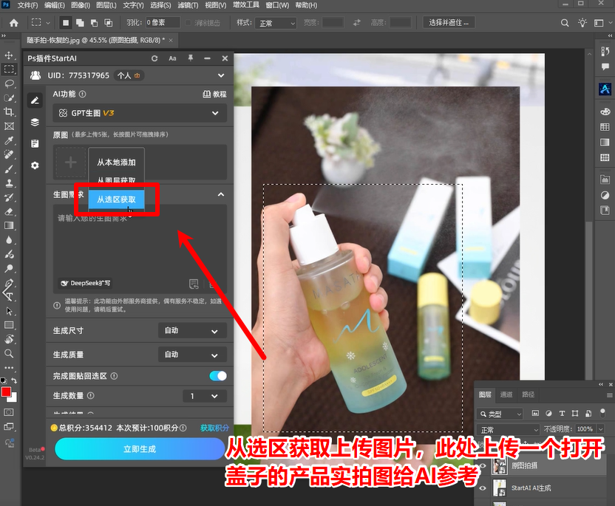Viewport: 615px width, 506px height.
Task: Open the 生成数量 dropdown
Action: (205, 396)
